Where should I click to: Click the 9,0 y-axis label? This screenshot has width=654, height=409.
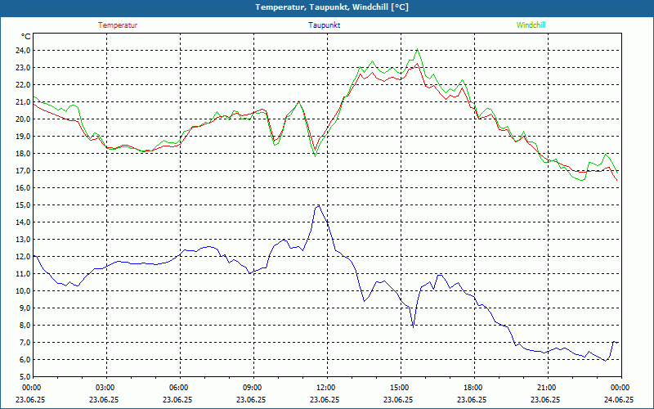click(25, 308)
